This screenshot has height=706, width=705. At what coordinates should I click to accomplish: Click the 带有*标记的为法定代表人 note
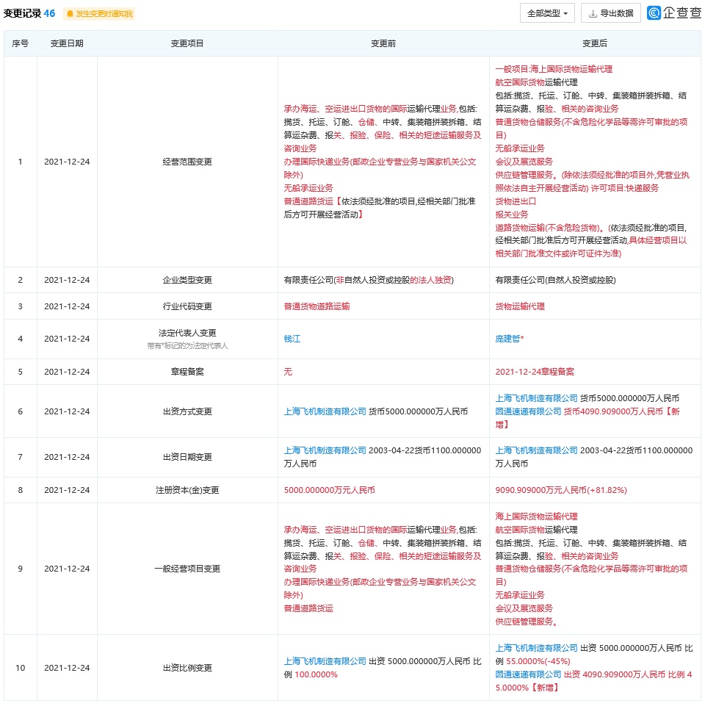tap(187, 346)
